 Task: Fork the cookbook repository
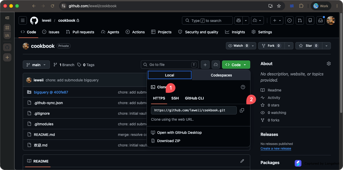click(x=271, y=46)
